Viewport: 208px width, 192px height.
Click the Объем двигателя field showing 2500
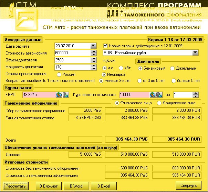point(73,60)
